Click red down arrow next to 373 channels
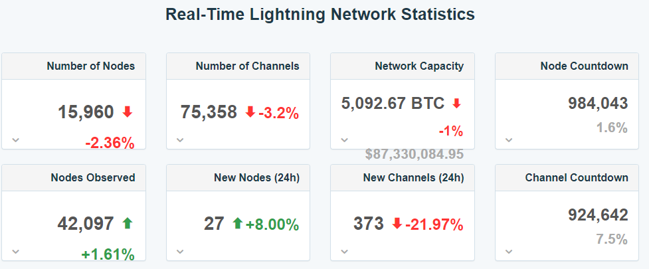Viewport: 649px width, 269px height. pos(397,223)
